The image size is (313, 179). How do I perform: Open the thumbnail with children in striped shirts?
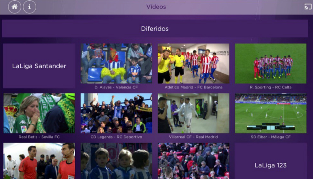pyautogui.click(x=116, y=161)
